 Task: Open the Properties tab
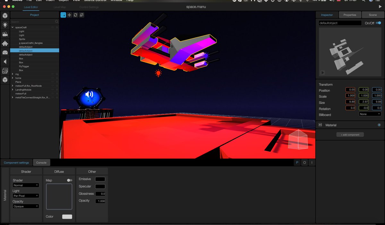(x=350, y=15)
